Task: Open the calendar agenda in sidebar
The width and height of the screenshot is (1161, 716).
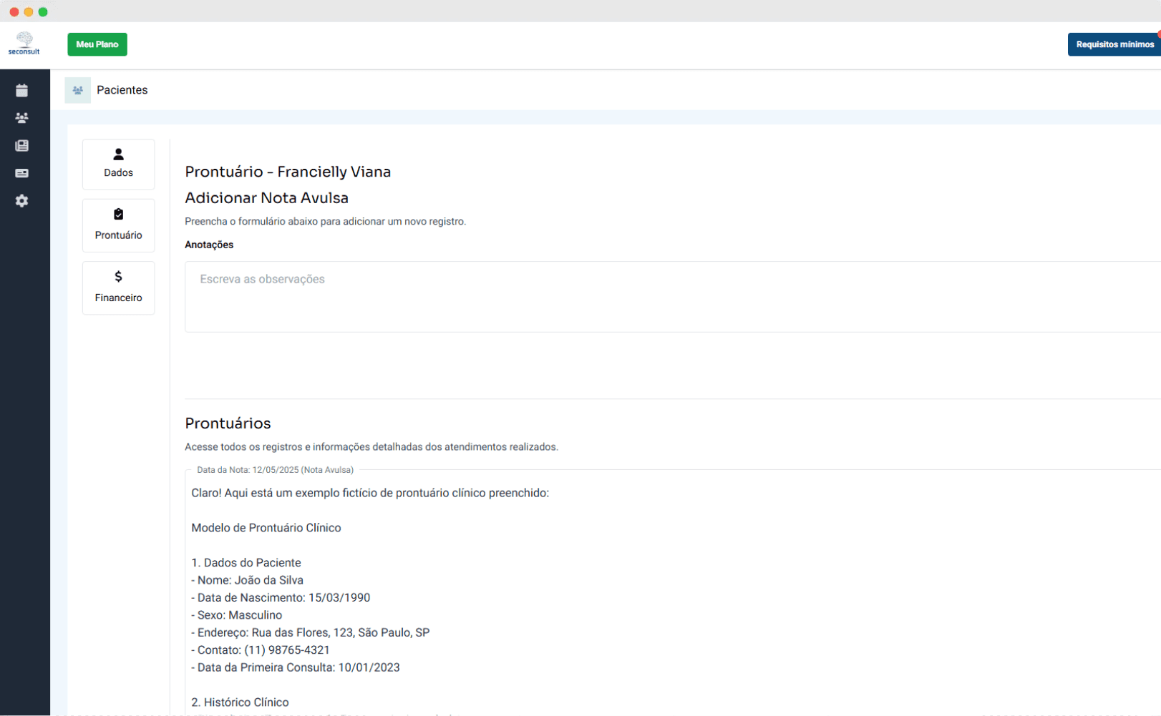Action: pyautogui.click(x=21, y=90)
